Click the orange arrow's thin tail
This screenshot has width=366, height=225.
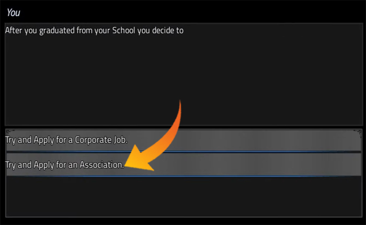click(180, 102)
